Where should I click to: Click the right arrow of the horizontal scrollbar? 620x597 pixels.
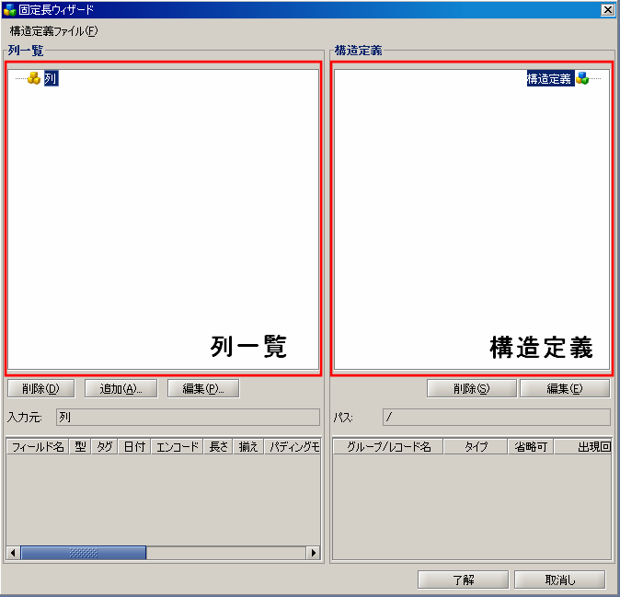point(314,552)
